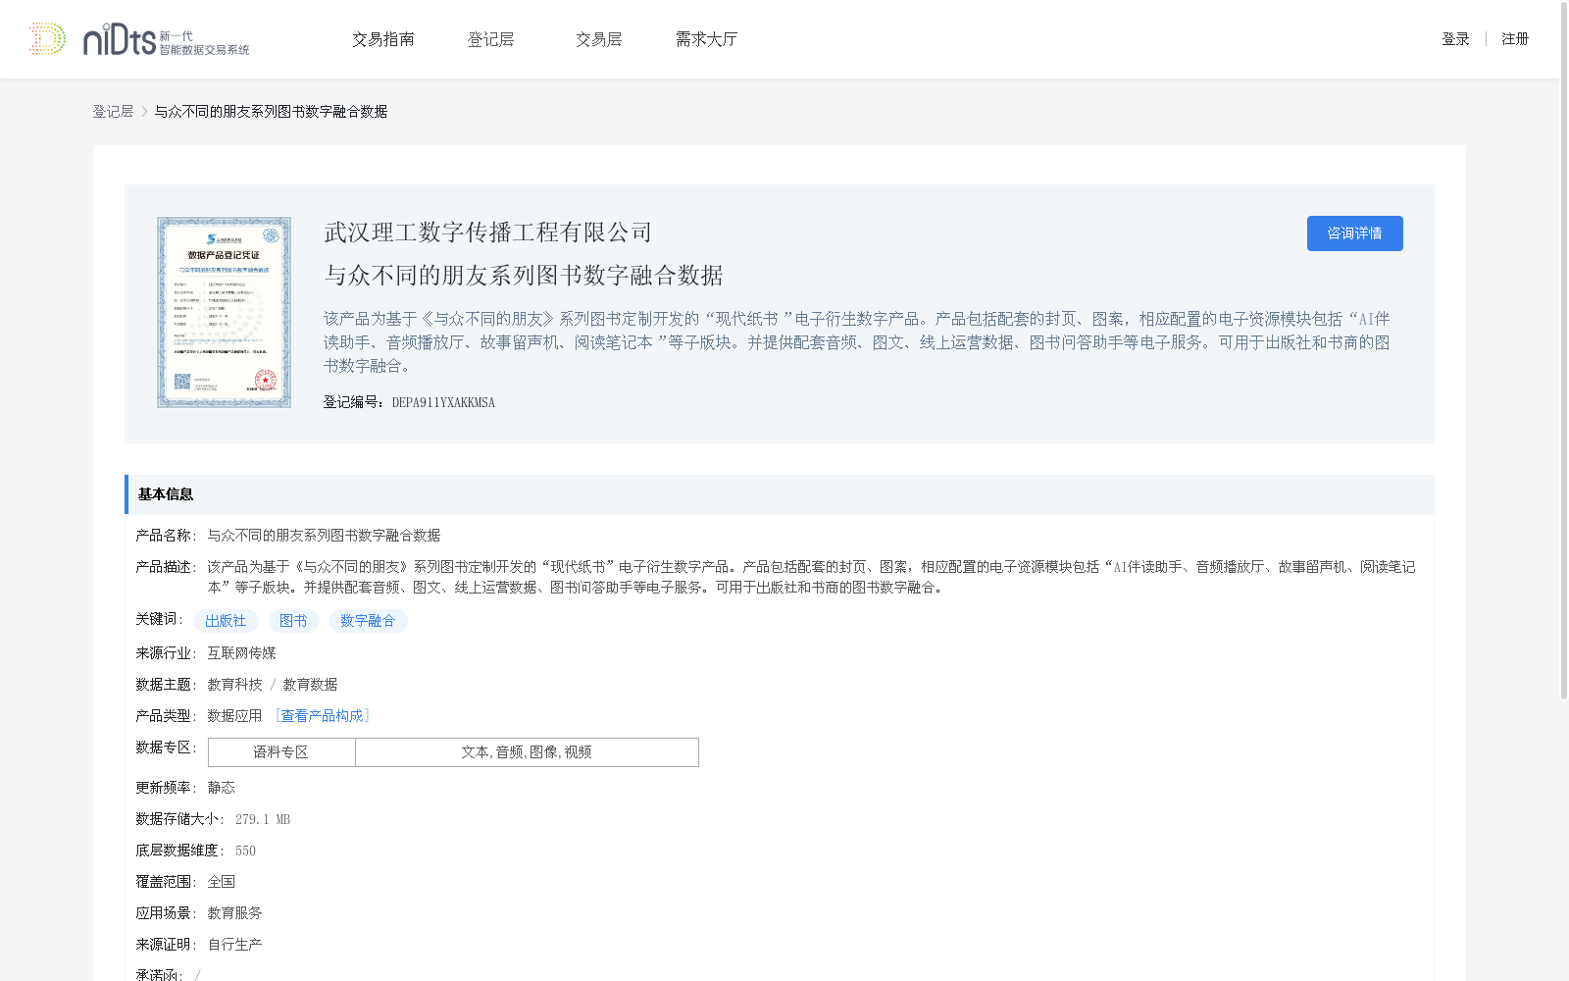1569x981 pixels.
Task: Select the 数字融合 keyword tag
Action: click(369, 621)
